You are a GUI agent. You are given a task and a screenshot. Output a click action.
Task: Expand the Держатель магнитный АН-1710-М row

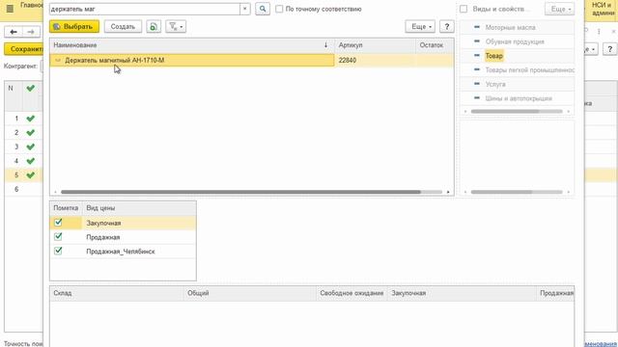pyautogui.click(x=58, y=60)
